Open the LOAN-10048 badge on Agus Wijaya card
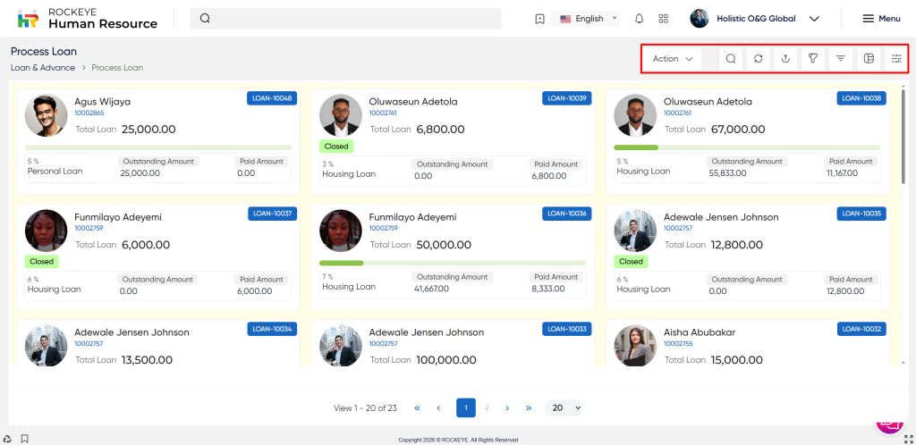This screenshot has width=916, height=445. tap(271, 98)
